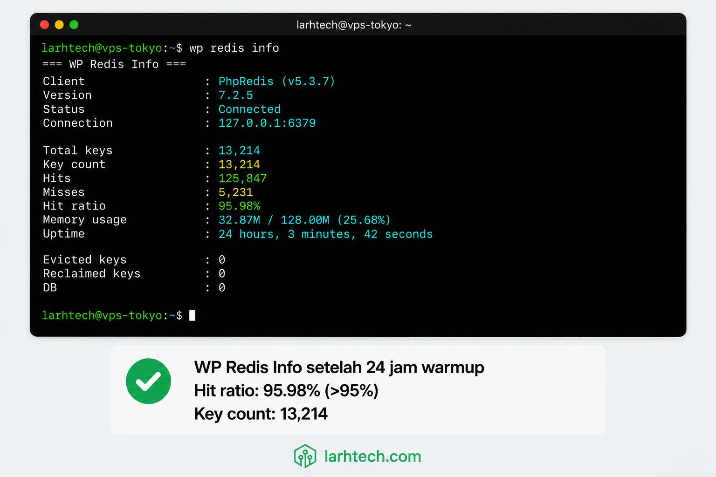The image size is (716, 477).
Task: Click the Hit ratio label
Action: point(74,206)
